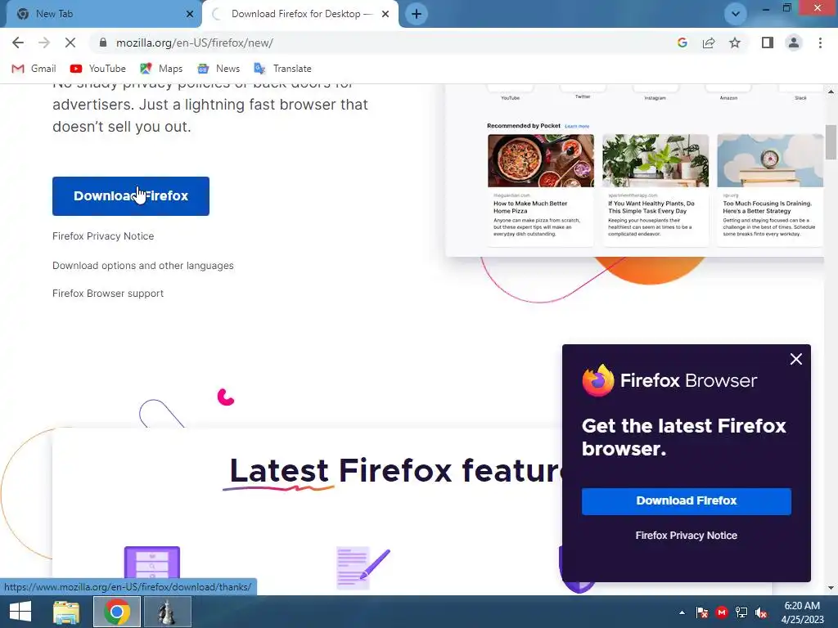Show hidden tray icons arrow

tap(682, 612)
